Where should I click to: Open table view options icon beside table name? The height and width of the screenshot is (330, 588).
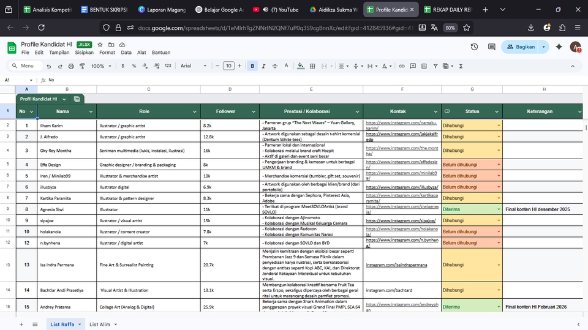(x=77, y=99)
